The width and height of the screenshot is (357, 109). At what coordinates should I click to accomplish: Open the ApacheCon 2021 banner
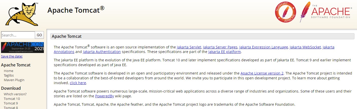22,47
